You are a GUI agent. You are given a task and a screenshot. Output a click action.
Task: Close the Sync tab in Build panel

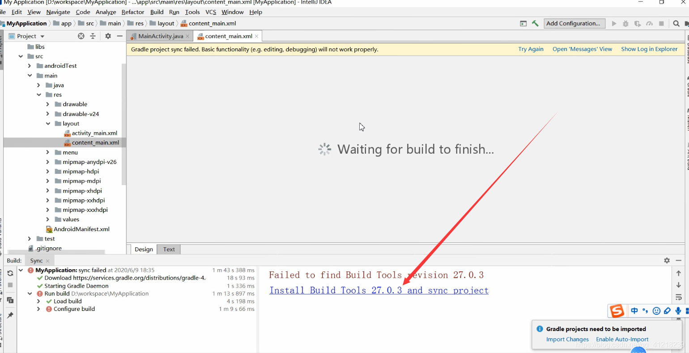click(47, 261)
